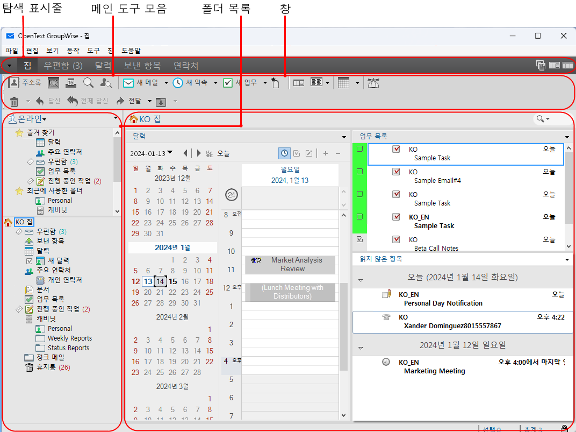Click the reply all (전체 답신) button
The image size is (576, 432).
(x=88, y=101)
